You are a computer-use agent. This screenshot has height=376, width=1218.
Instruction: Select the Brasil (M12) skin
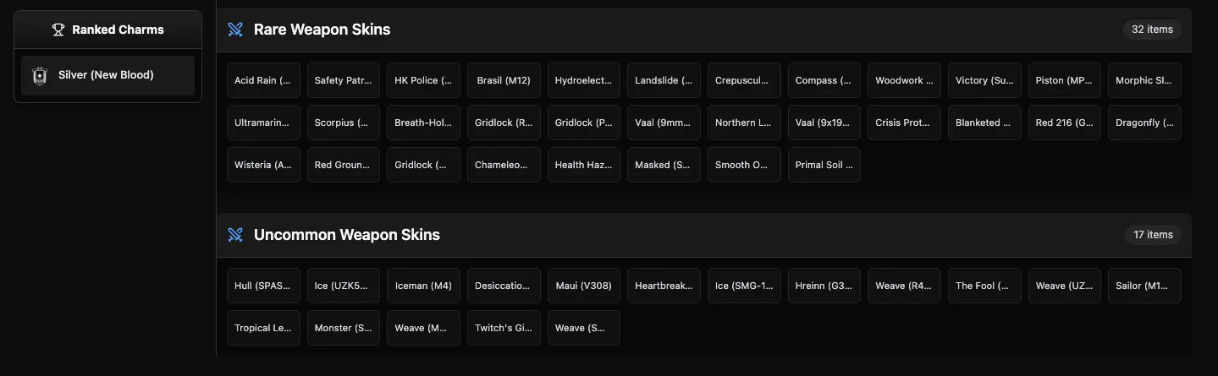coord(504,80)
